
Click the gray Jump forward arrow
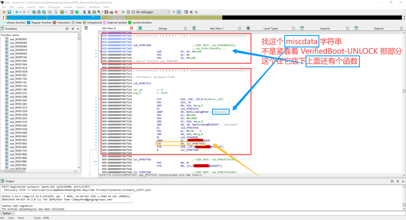pyautogui.click(x=24, y=12)
